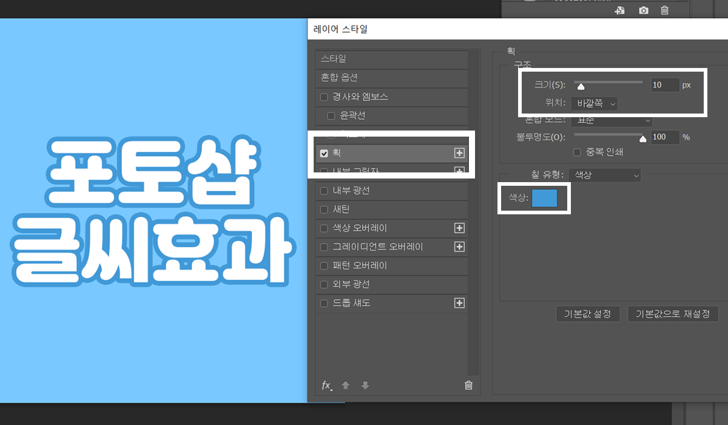Enable the 경사와 엠보스 checkbox

(x=324, y=97)
